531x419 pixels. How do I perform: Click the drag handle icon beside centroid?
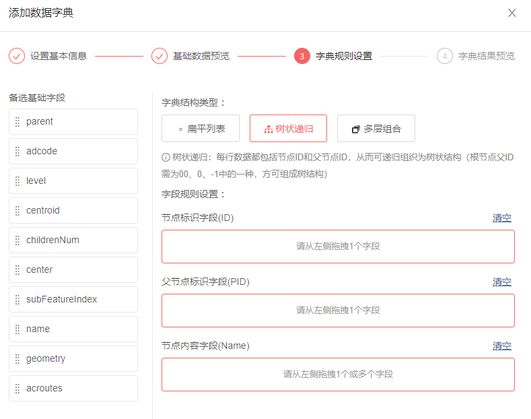point(17,211)
